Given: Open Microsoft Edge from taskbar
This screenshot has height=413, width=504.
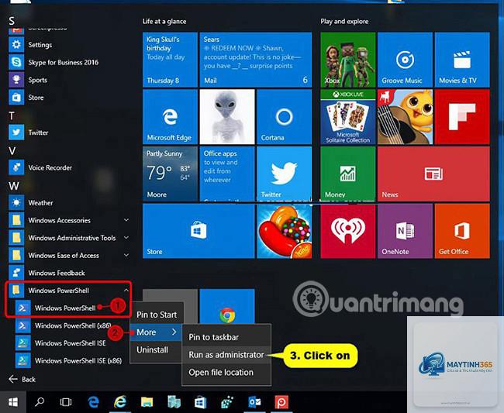Looking at the screenshot, I should [x=93, y=402].
